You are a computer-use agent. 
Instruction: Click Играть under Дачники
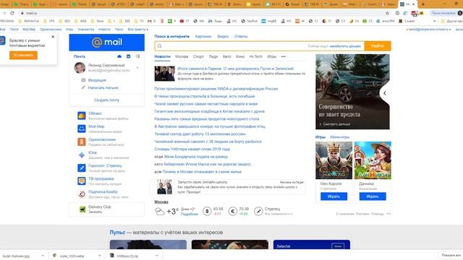373,196
